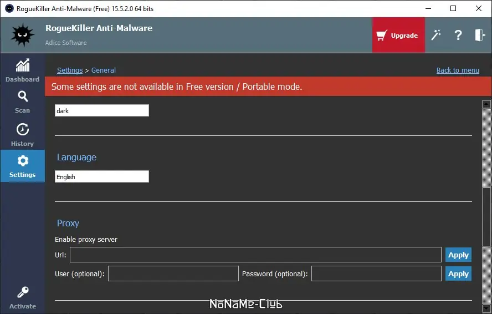492x314 pixels.
Task: Click the scrollbar down arrow
Action: point(486,308)
